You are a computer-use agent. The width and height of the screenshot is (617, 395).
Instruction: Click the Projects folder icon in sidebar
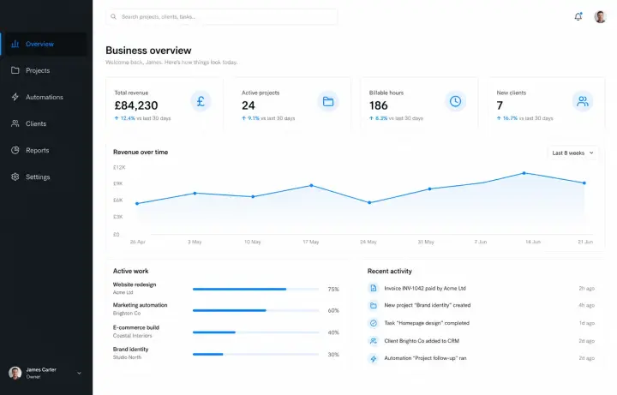click(x=15, y=70)
